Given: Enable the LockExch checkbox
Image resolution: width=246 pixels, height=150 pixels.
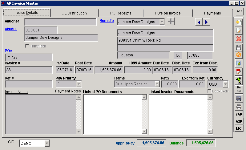Looking at the screenshot, I should pyautogui.click(x=210, y=91).
